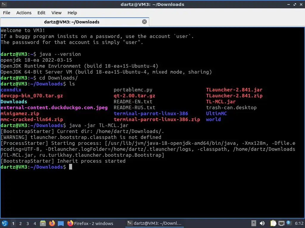The image size is (305, 228).
Task: Click the removable media eject tray icon
Action: coord(254,223)
